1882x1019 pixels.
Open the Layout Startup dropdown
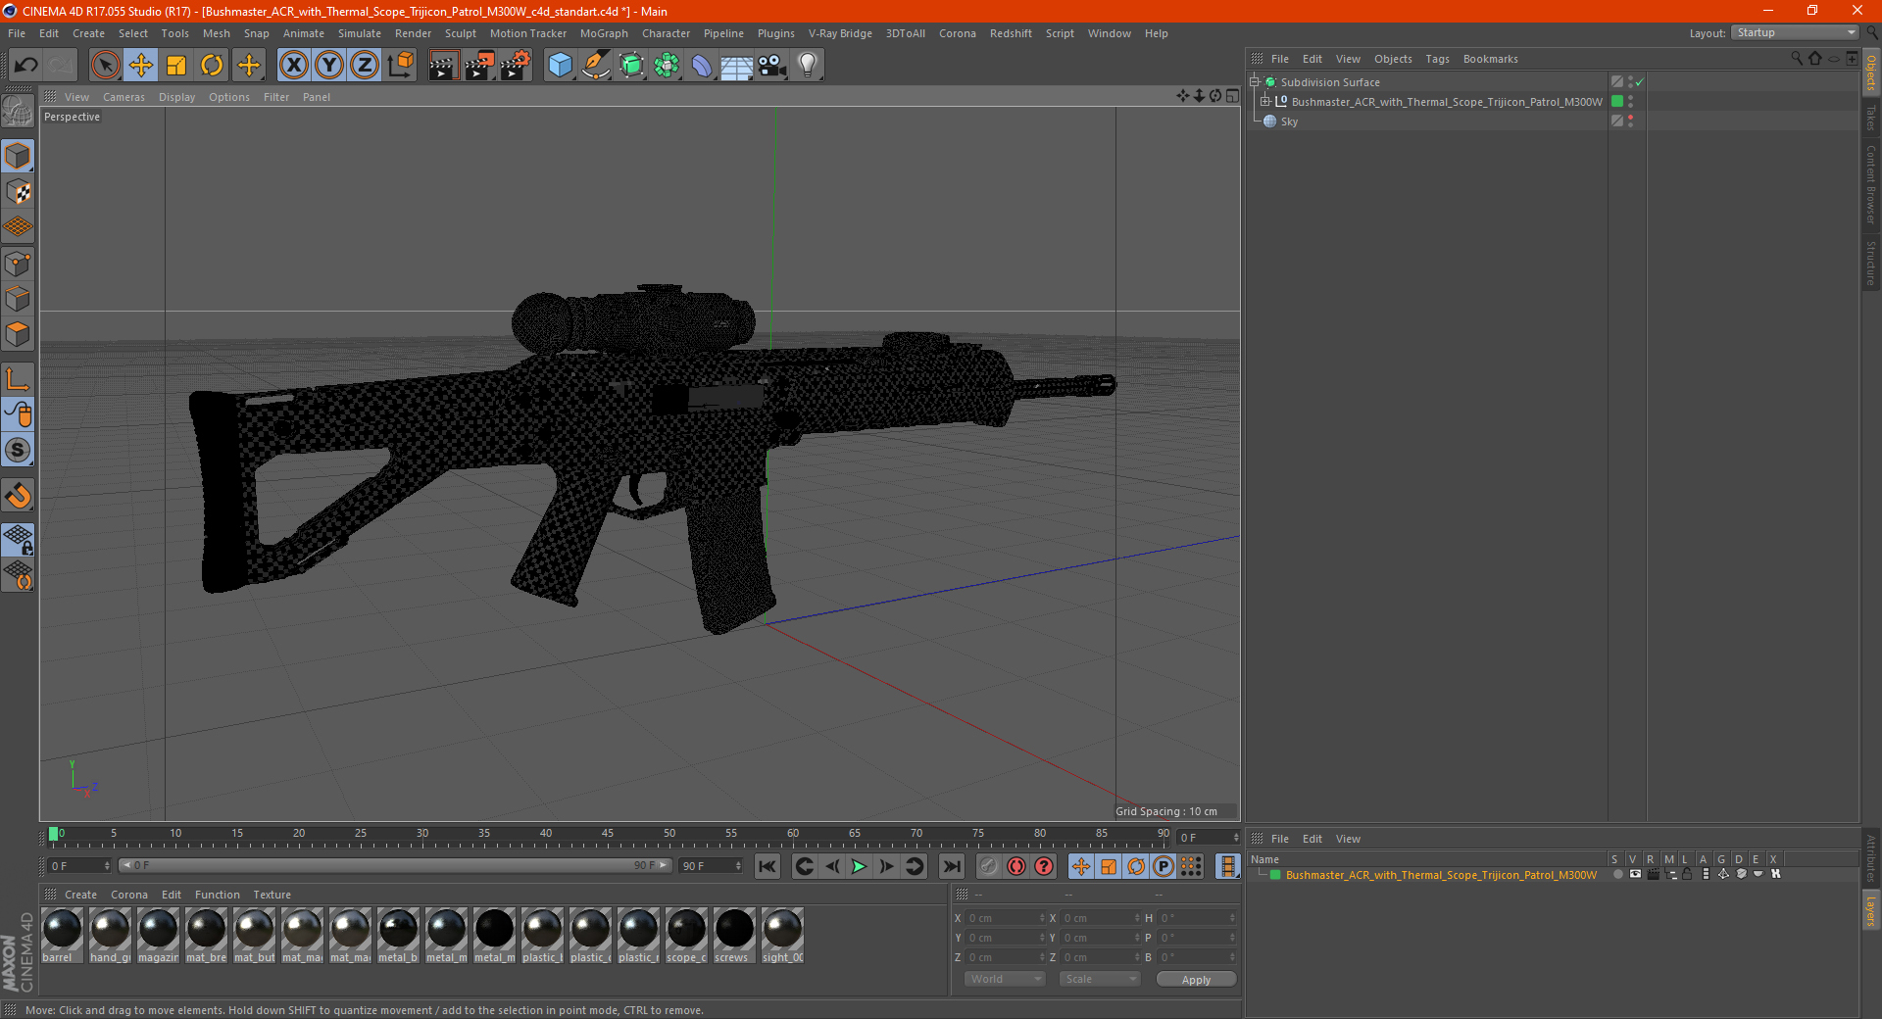tap(1795, 32)
